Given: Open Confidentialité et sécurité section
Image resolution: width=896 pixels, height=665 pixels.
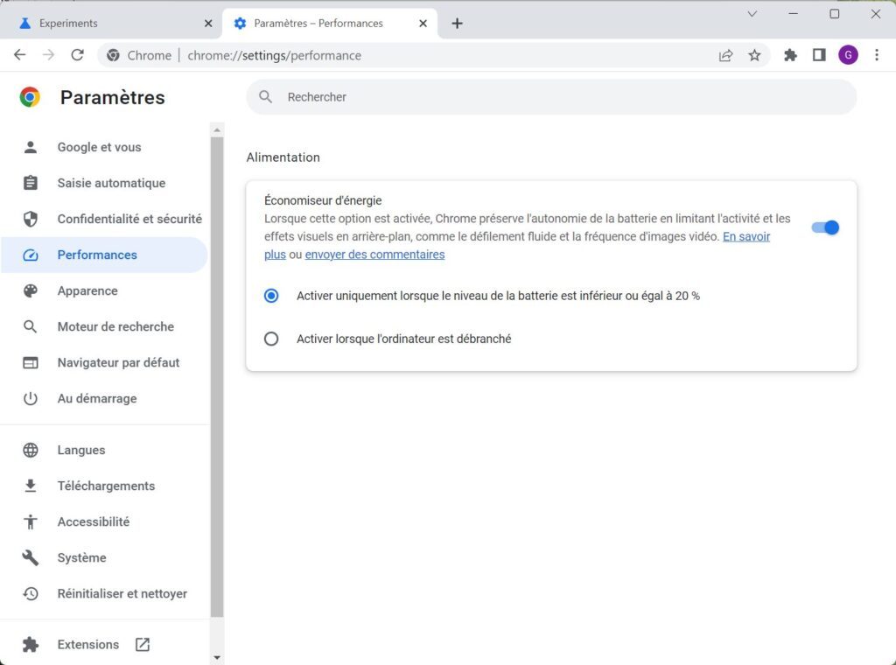Looking at the screenshot, I should coord(104,219).
